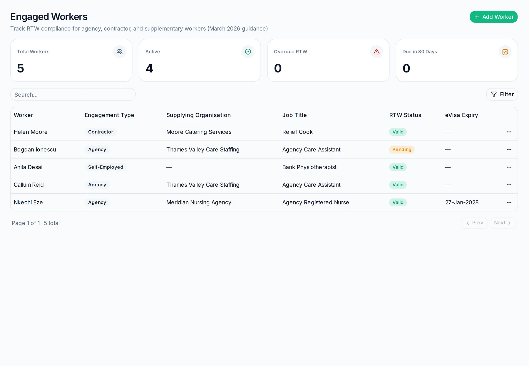The image size is (529, 366).
Task: Click the eVisa Expiry column header
Action: (461, 115)
